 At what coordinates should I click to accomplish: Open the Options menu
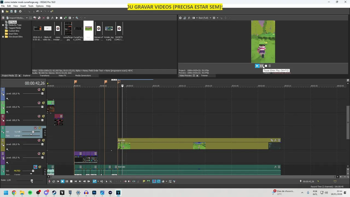(40, 6)
